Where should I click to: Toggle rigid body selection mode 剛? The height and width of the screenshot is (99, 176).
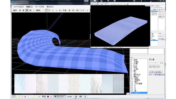click(31, 10)
